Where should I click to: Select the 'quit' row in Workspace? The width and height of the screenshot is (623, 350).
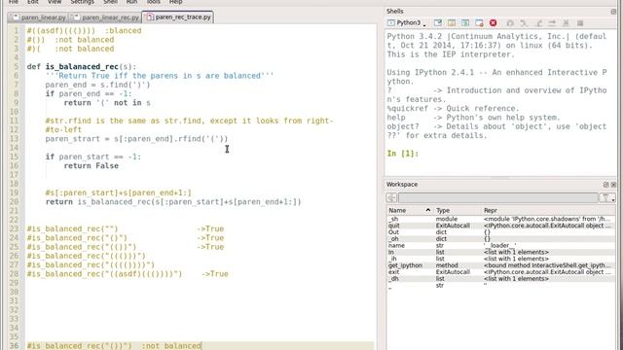[500, 226]
